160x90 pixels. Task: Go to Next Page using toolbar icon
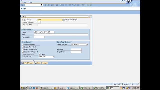click(x=75, y=5)
